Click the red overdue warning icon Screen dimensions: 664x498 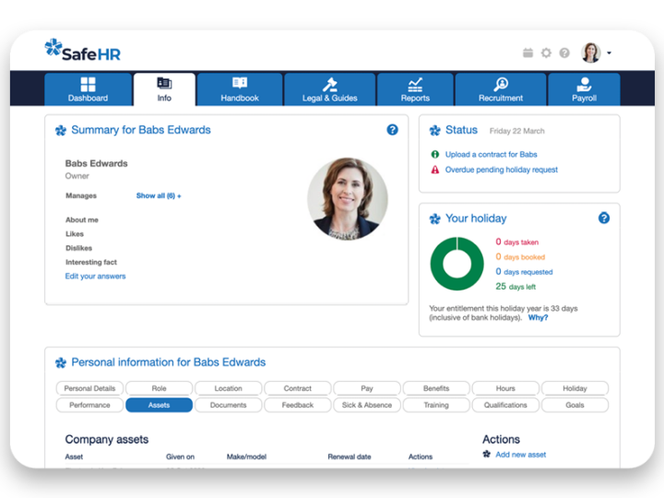coord(435,170)
